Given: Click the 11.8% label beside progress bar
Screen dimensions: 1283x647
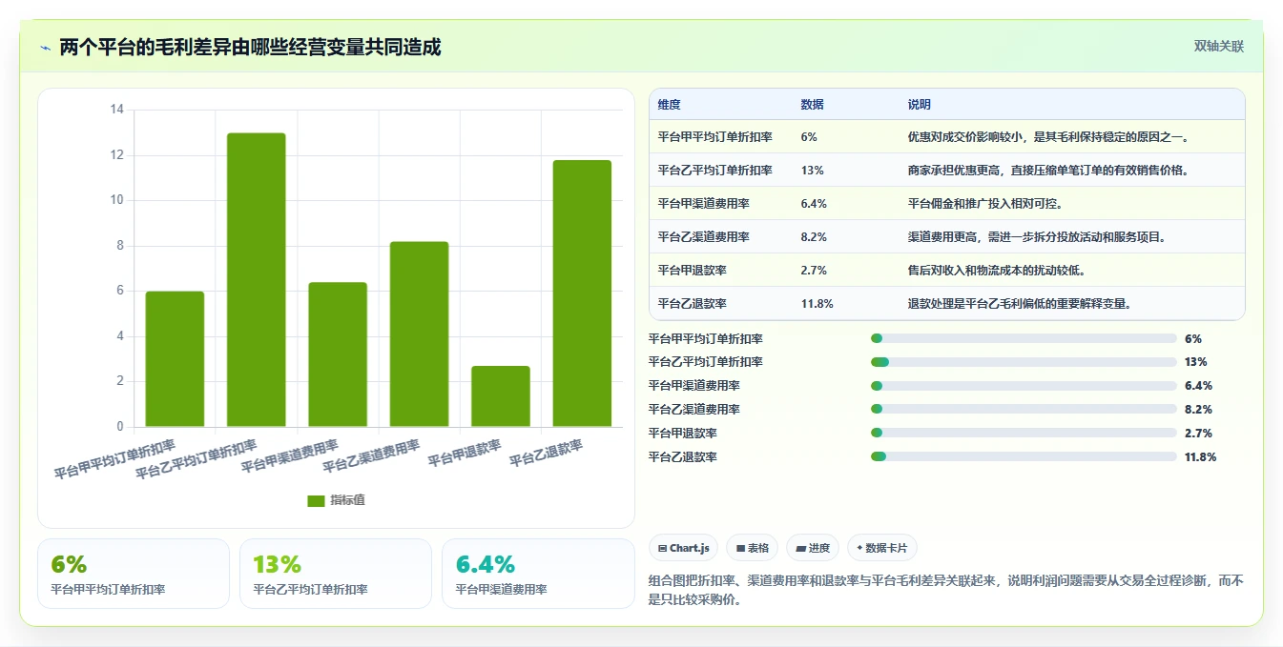Looking at the screenshot, I should (1200, 457).
